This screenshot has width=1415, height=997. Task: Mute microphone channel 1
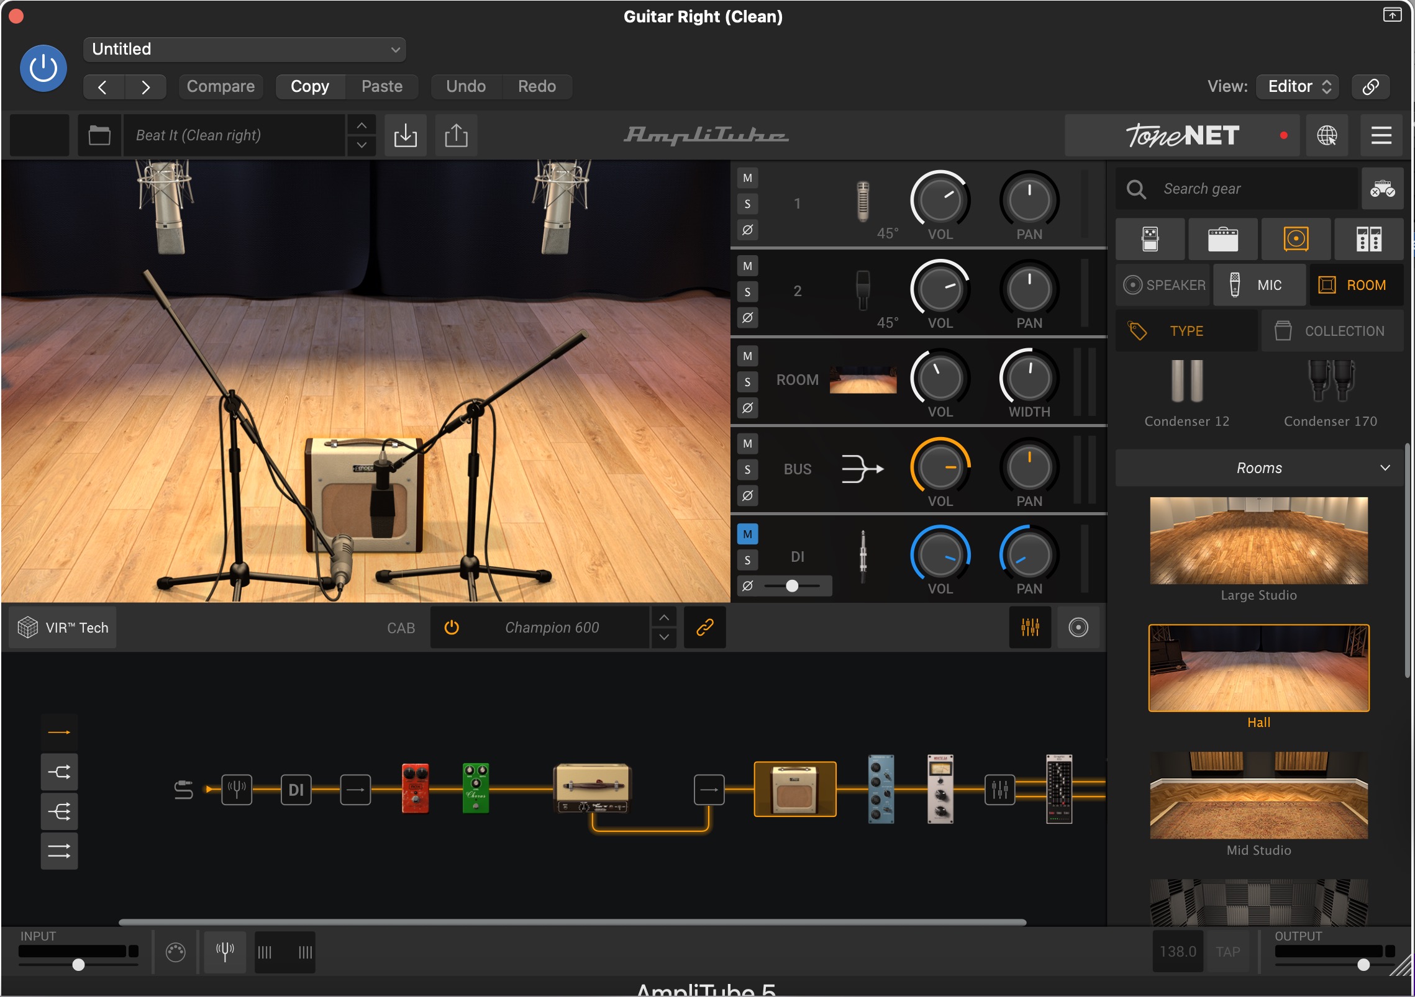(748, 178)
